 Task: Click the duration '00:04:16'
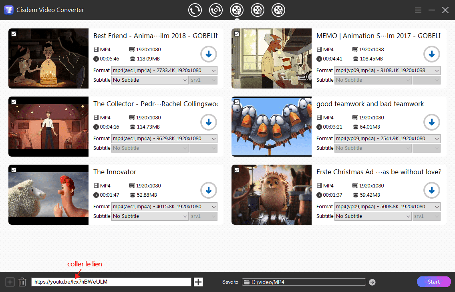pyautogui.click(x=109, y=127)
